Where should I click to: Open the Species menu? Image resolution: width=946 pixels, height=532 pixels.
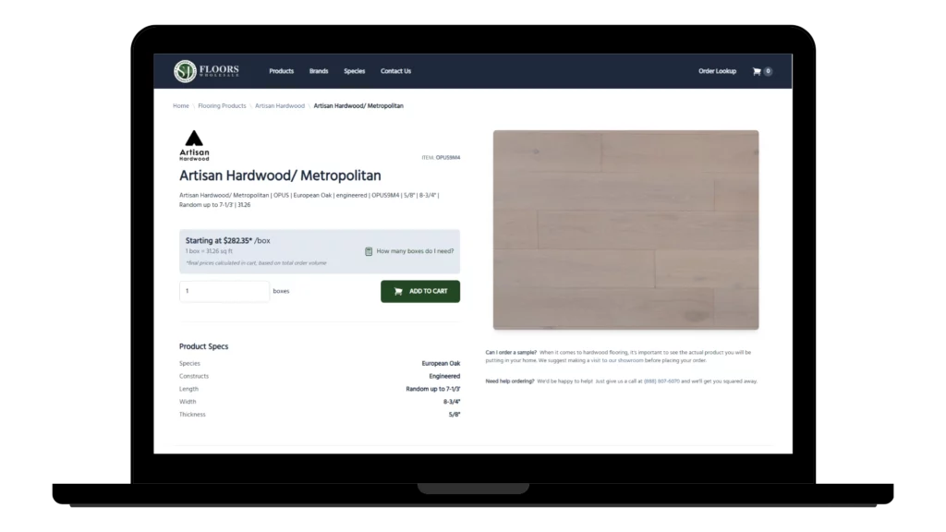coord(354,71)
